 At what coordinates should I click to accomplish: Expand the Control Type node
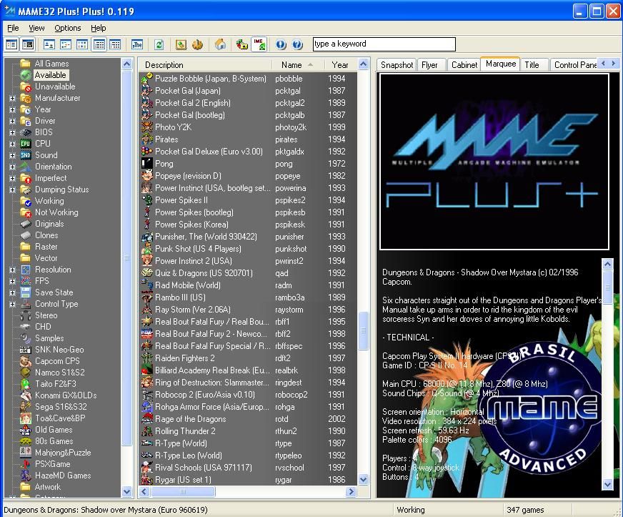click(x=12, y=305)
